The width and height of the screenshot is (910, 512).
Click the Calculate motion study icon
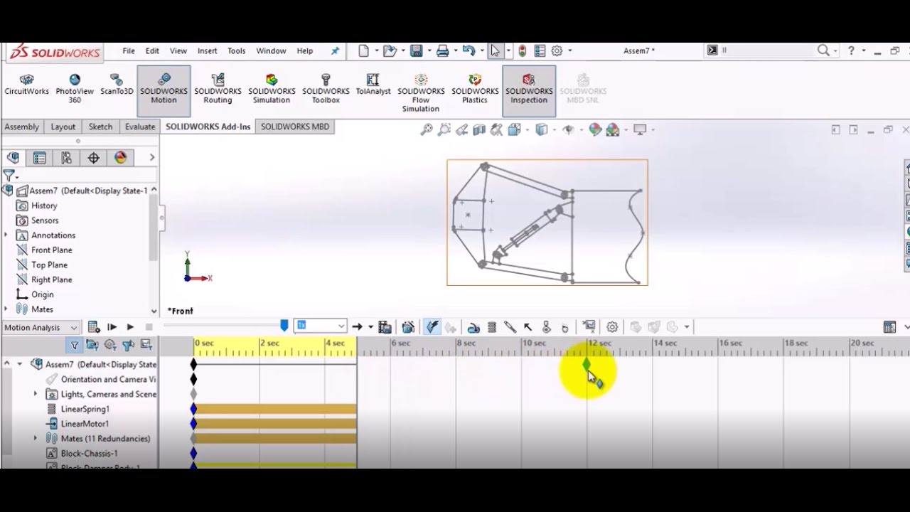93,327
